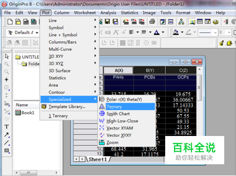Viewport: 236px width, 176px height.
Task: Open the text alignment dropdown arrow
Action: pyautogui.click(x=137, y=32)
